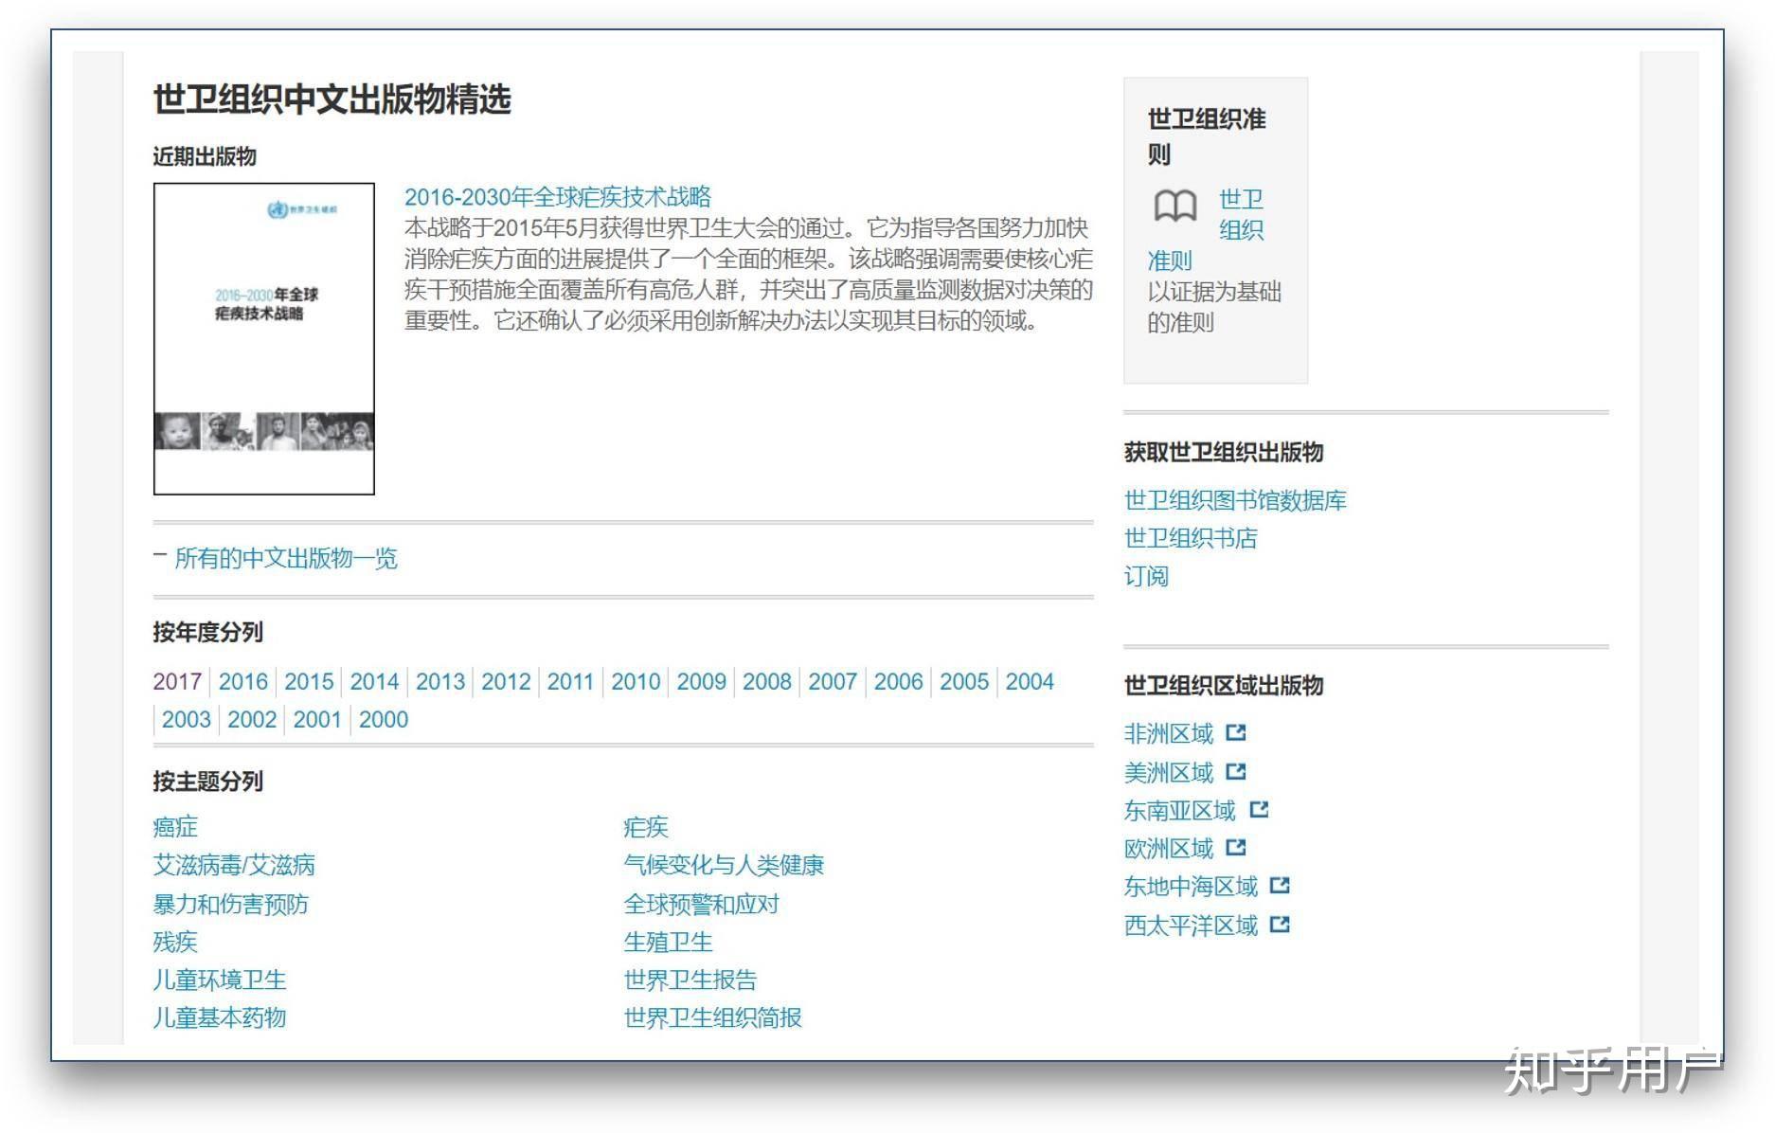Open the 气候变化与人类健康 topic page

coord(723,865)
